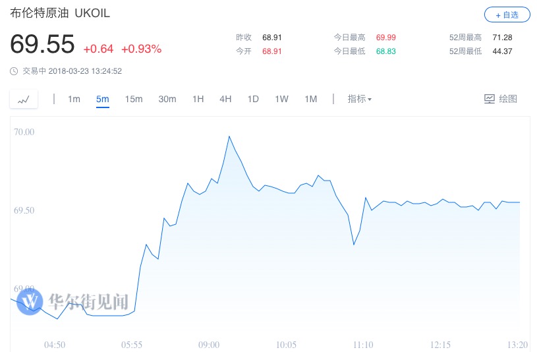Expand the 指标 indicators dropdown

pyautogui.click(x=360, y=99)
